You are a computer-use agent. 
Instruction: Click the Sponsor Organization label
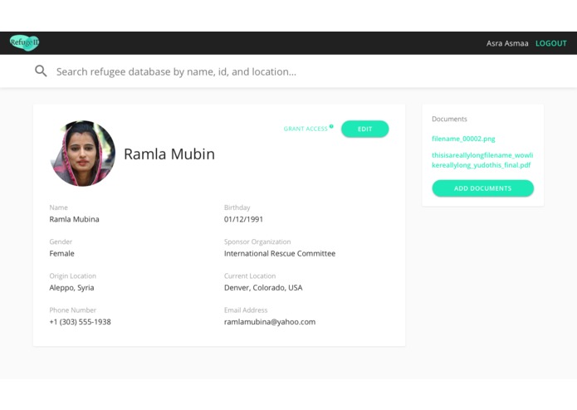click(x=257, y=242)
